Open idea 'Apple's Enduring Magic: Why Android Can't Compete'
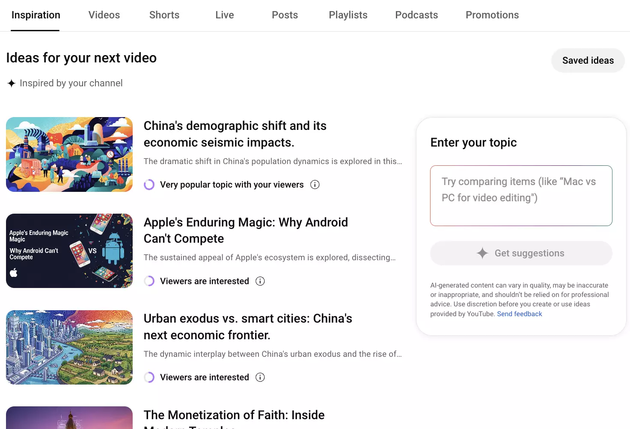 (x=246, y=230)
